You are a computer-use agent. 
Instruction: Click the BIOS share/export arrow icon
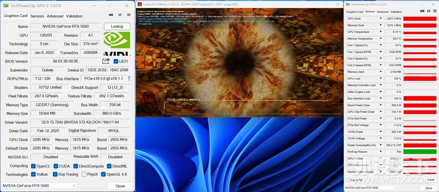pyautogui.click(x=106, y=61)
